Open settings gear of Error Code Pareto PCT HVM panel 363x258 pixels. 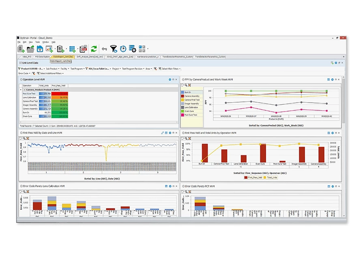click(x=333, y=187)
